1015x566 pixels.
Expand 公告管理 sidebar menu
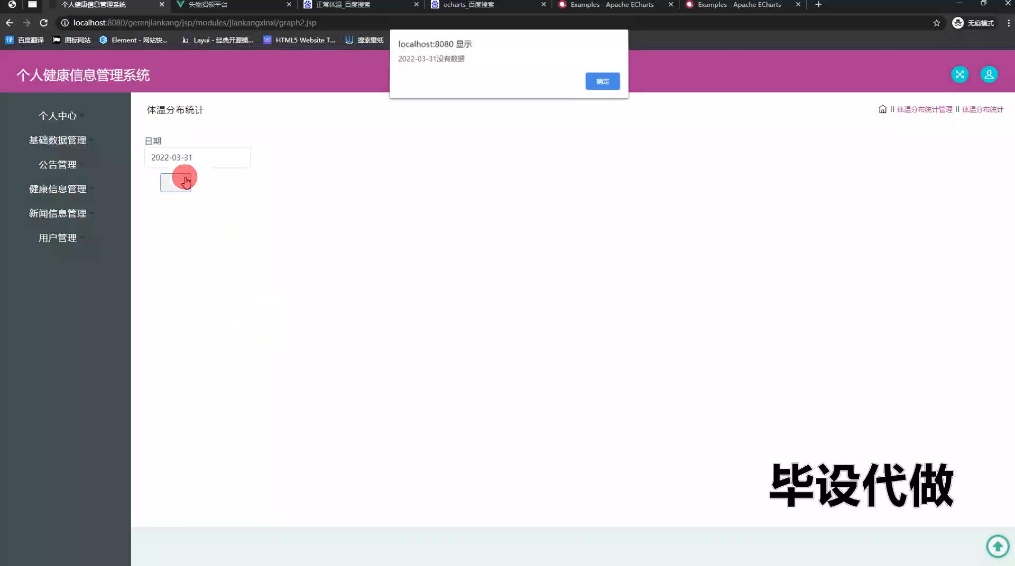coord(58,165)
